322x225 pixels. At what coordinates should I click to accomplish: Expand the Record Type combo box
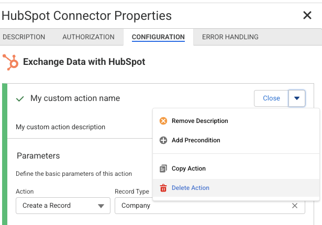click(x=204, y=206)
